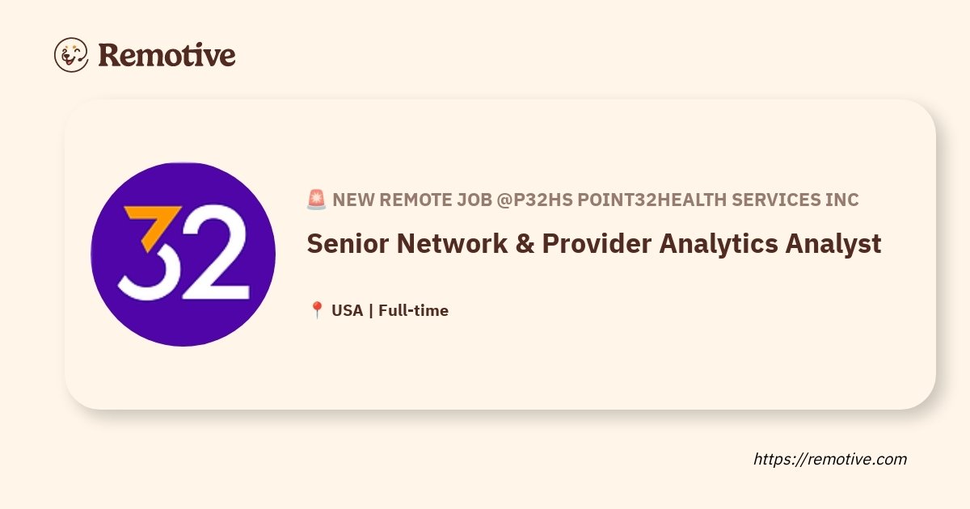Select the Full-time job type text
The image size is (970, 509).
point(413,310)
